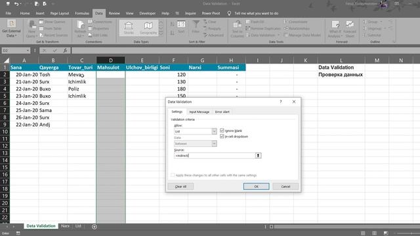
Task: Expand Data Types gallery more arrow
Action: coord(161,33)
